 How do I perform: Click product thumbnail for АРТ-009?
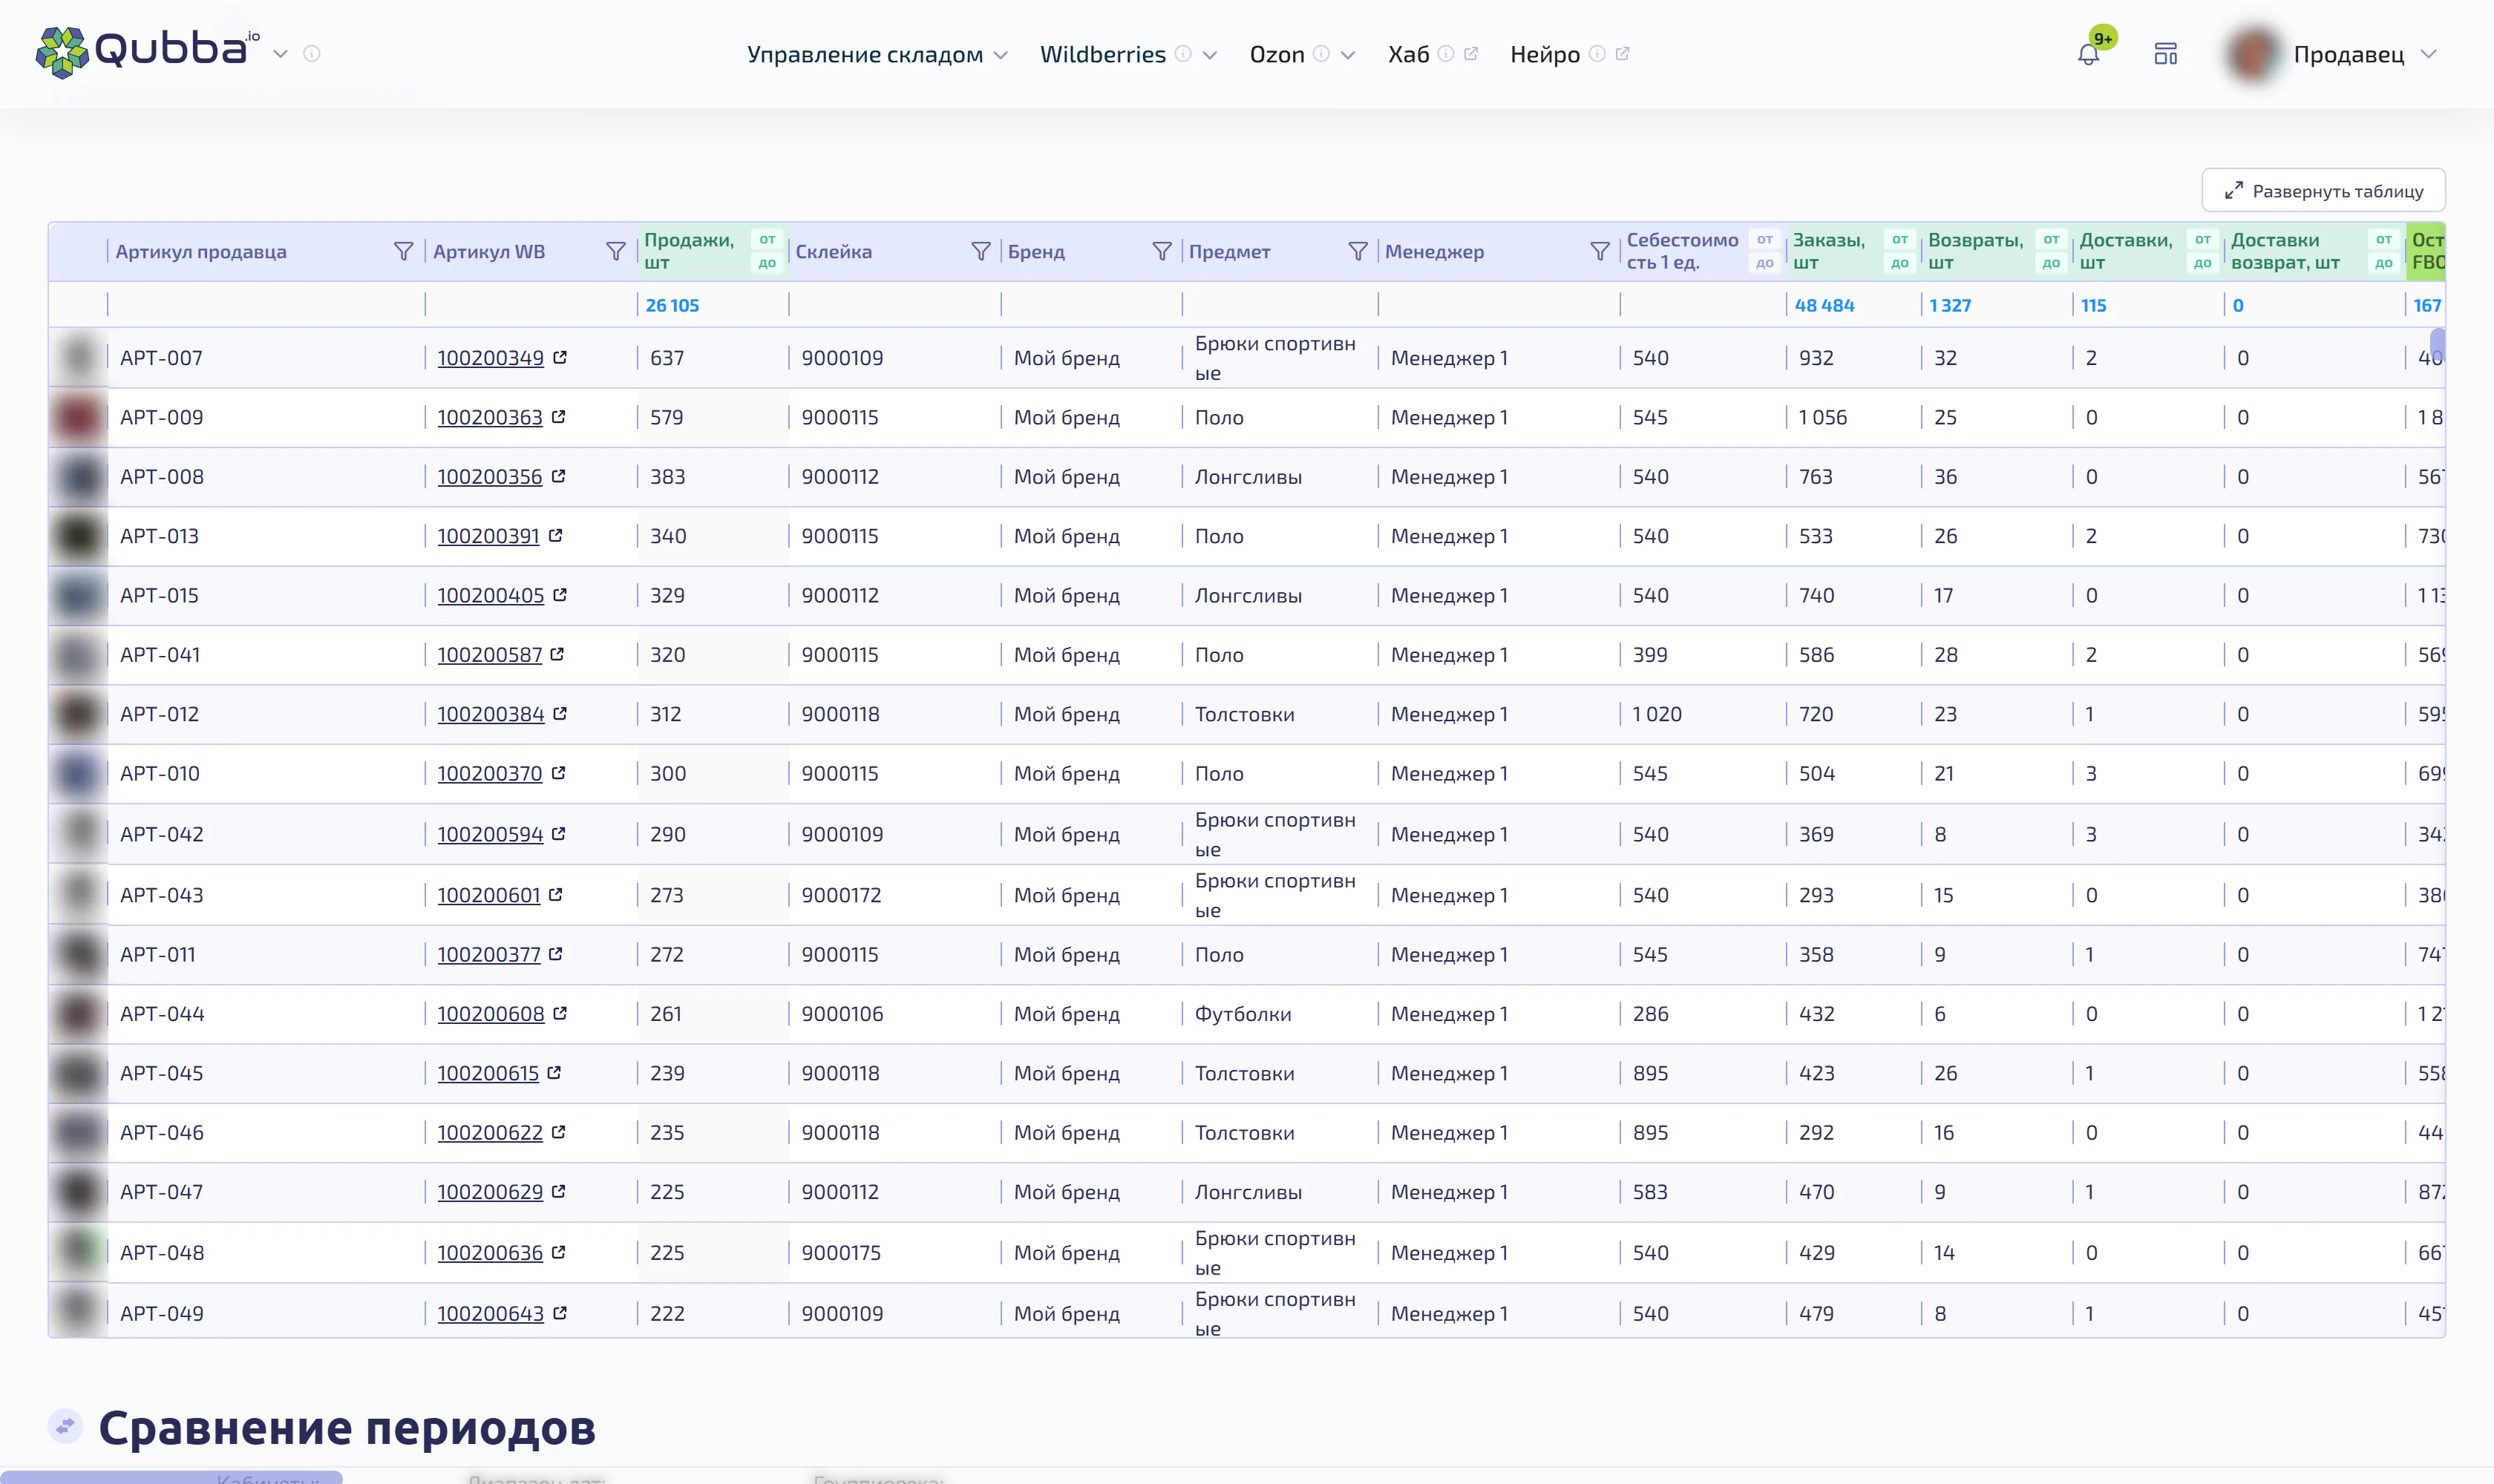click(x=79, y=417)
